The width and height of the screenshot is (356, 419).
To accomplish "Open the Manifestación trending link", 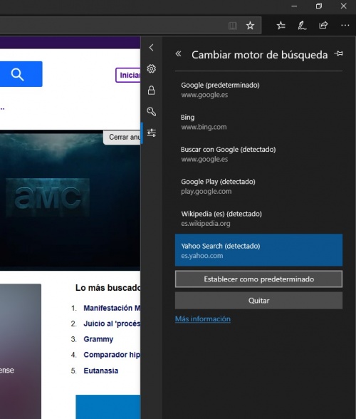I will pos(112,308).
